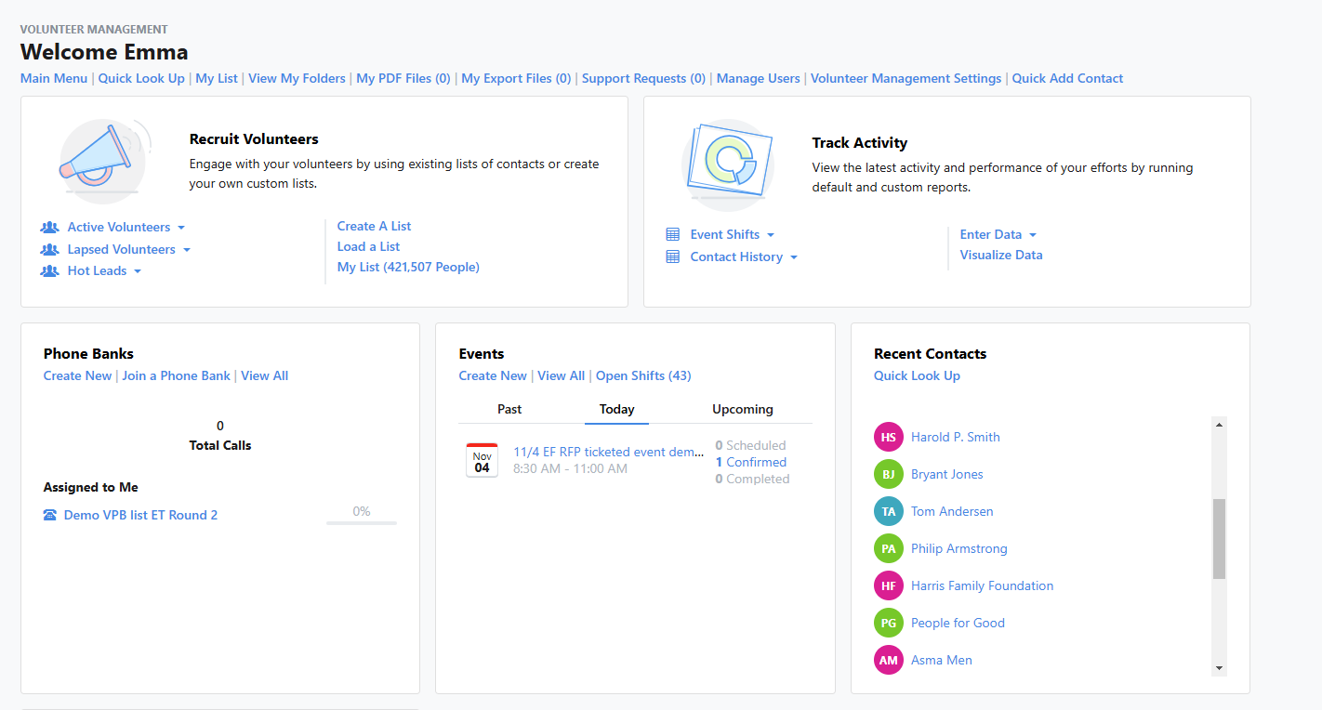Expand the Lapsed Volunteers dropdown

coord(186,250)
